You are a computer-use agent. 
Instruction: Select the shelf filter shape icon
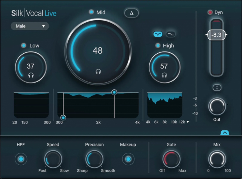click(x=171, y=34)
